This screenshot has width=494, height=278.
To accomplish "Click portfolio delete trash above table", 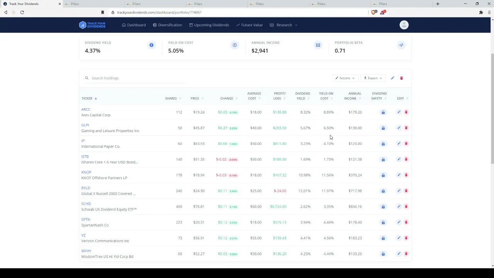I will 401,78.
